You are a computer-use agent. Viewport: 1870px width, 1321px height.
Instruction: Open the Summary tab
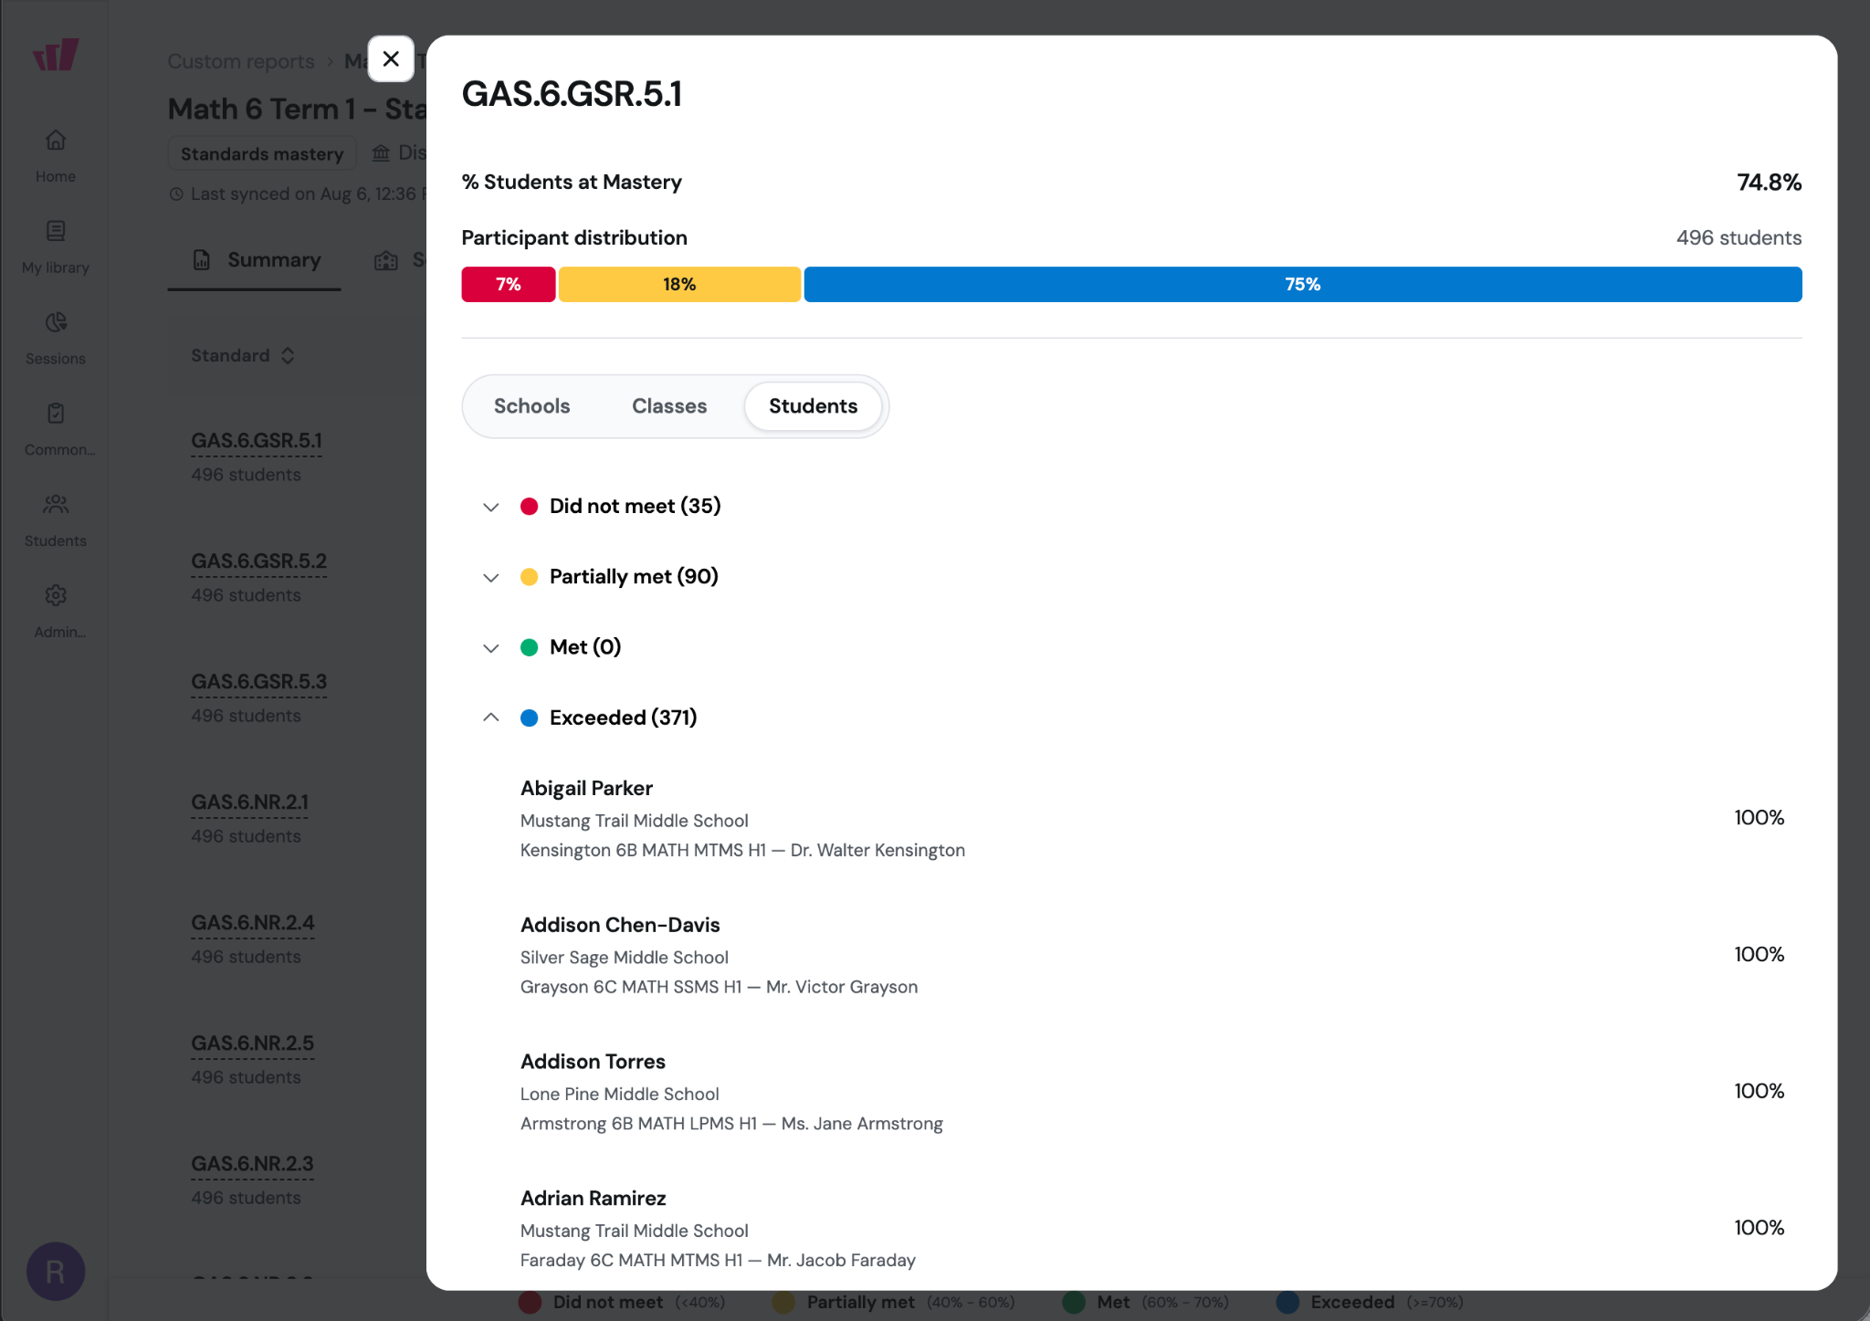pos(255,260)
